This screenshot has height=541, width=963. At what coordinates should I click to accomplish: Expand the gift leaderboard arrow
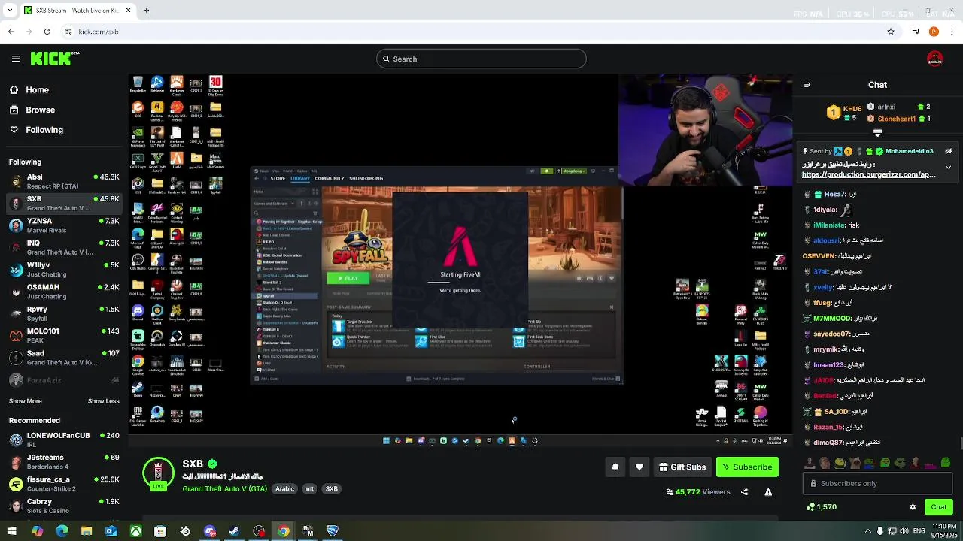point(877,133)
